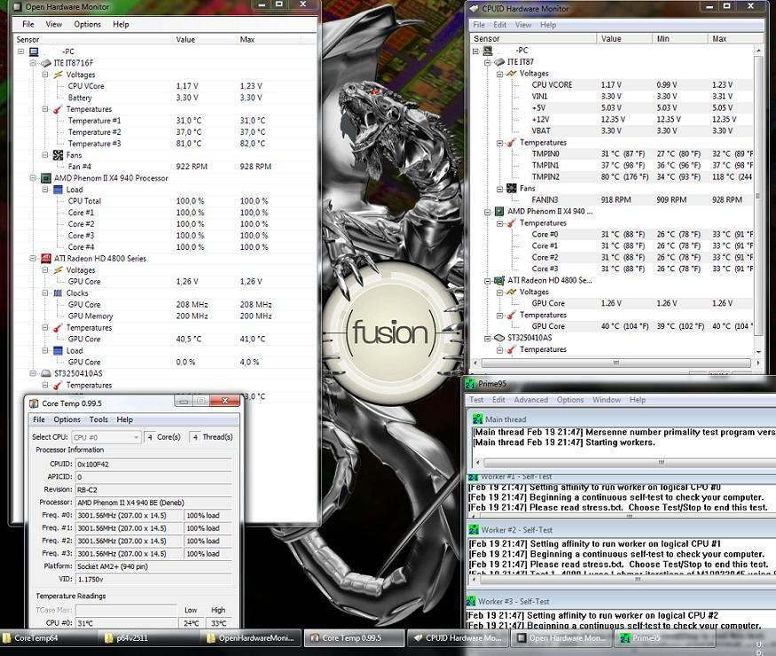Image resolution: width=776 pixels, height=656 pixels.
Task: Open the Tools menu in Core Temp
Action: pos(98,419)
